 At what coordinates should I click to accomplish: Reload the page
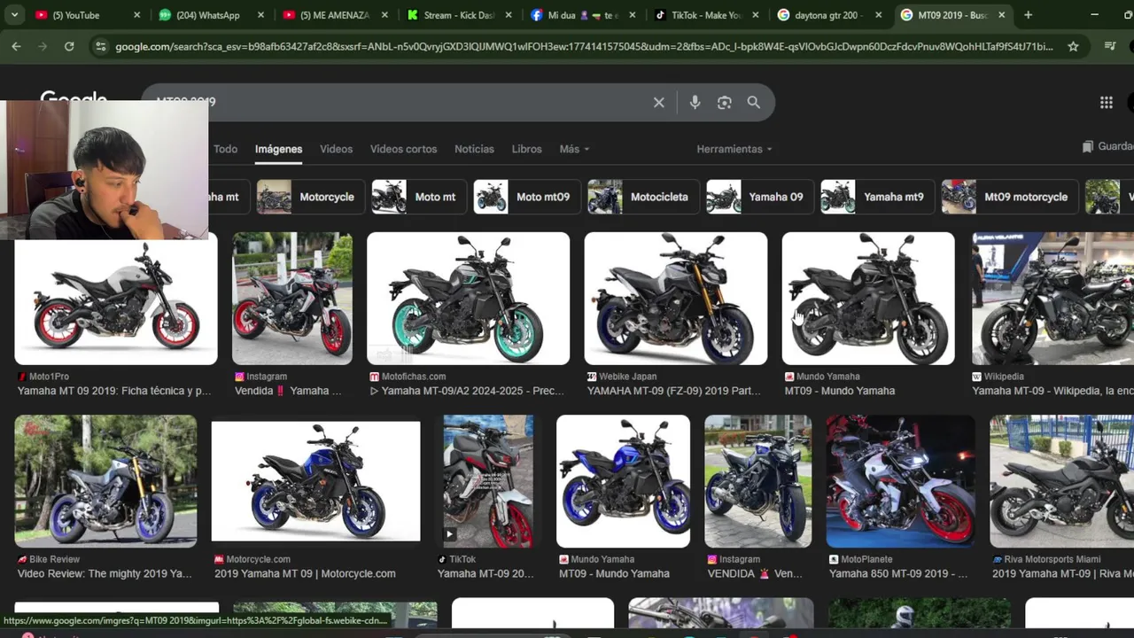click(69, 46)
